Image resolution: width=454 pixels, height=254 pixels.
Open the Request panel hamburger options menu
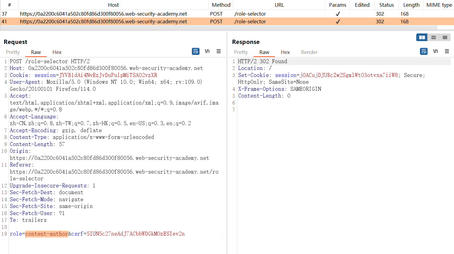[x=219, y=51]
